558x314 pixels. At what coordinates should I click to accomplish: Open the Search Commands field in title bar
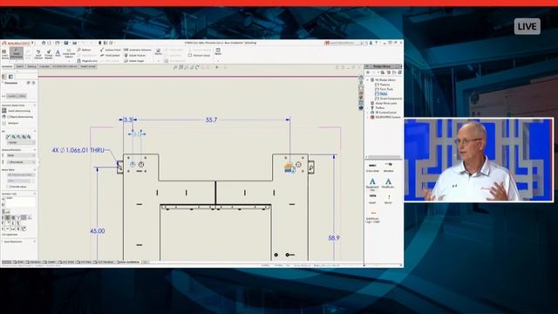[x=345, y=43]
